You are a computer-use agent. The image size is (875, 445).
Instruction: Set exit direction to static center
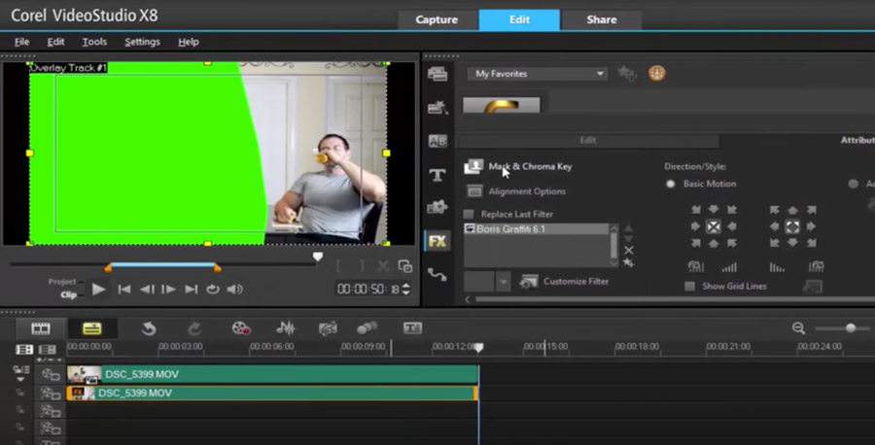coord(792,226)
